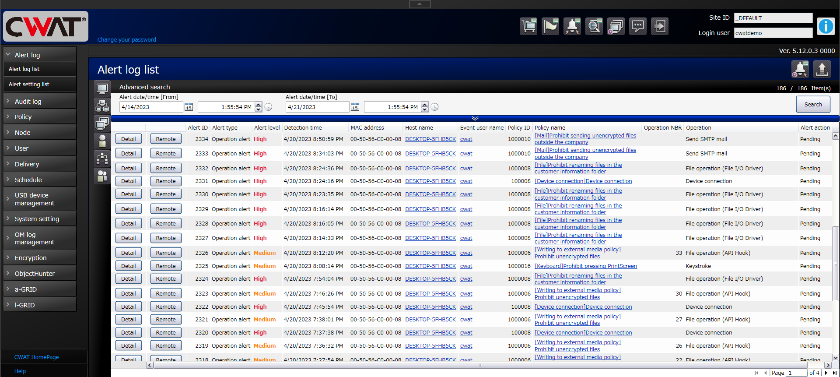Viewport: 840px width, 377px height.
Task: Click the Site ID field
Action: tap(773, 18)
